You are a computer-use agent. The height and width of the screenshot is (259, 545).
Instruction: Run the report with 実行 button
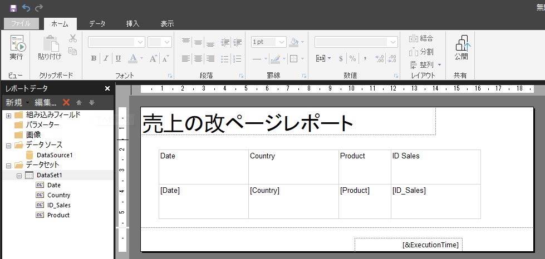coord(16,48)
